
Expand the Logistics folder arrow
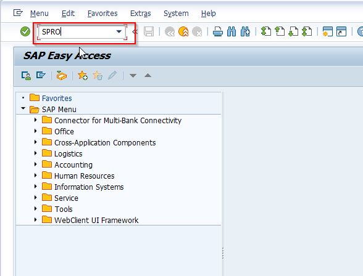coord(35,153)
